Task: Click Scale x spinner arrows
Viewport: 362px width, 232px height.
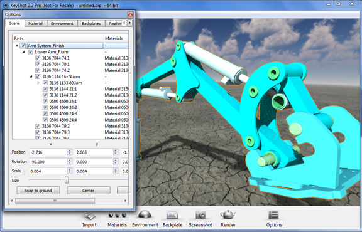Action: click(x=70, y=171)
